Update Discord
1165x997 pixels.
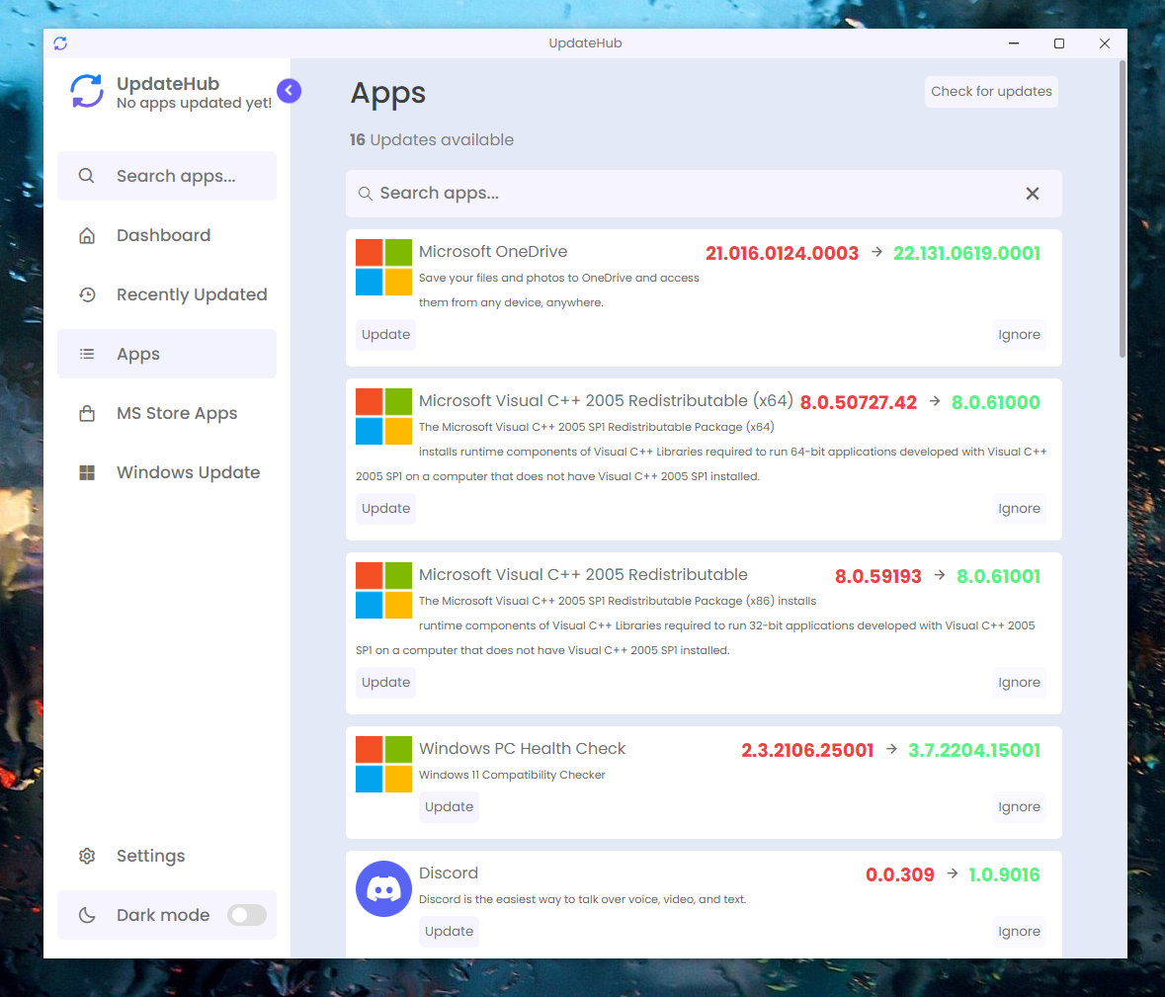(x=449, y=931)
